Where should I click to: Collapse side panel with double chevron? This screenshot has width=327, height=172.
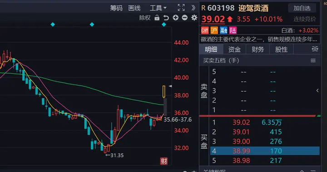pos(193,8)
